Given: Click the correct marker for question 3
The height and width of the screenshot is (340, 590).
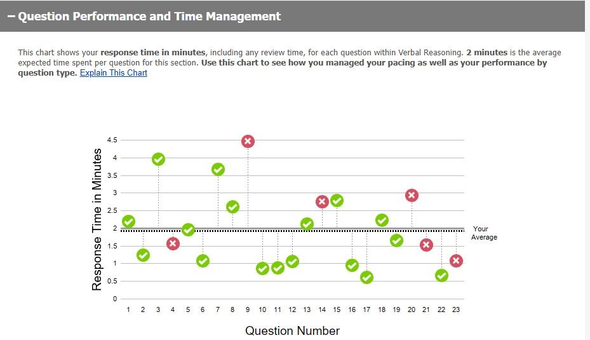Looking at the screenshot, I should click(159, 159).
